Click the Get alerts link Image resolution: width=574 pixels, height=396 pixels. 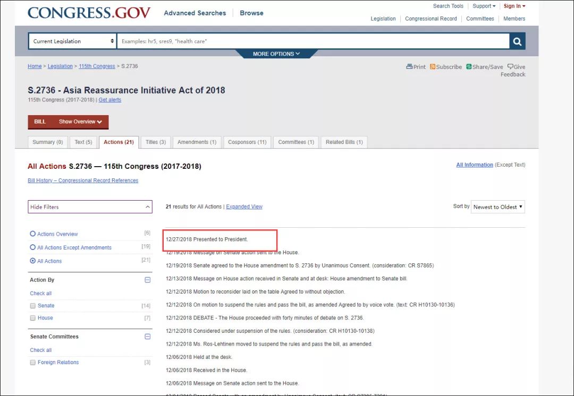coord(110,100)
